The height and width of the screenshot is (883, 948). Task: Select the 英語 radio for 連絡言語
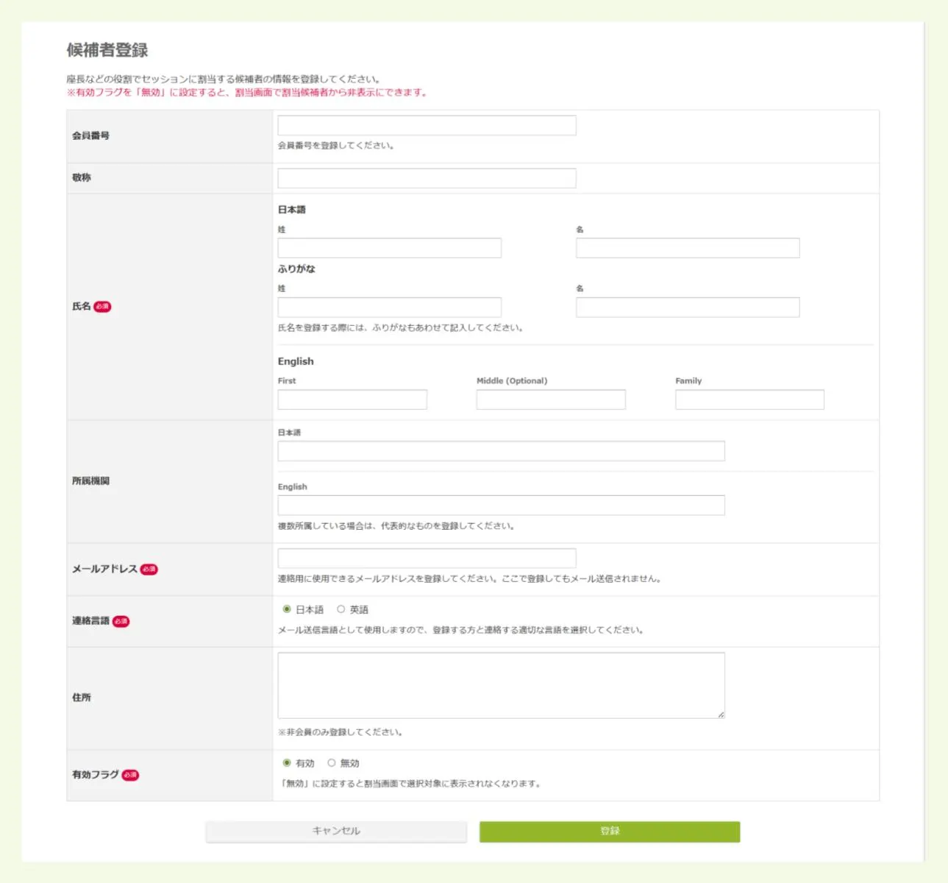[x=339, y=609]
